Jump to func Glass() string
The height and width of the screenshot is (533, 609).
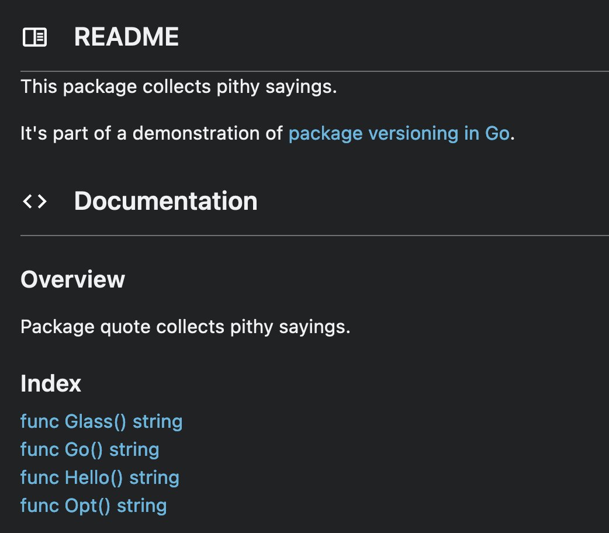click(x=101, y=421)
